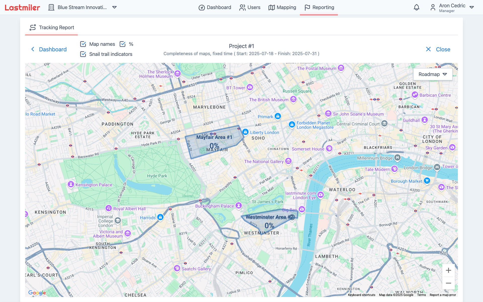Zoom out on the map

click(448, 283)
